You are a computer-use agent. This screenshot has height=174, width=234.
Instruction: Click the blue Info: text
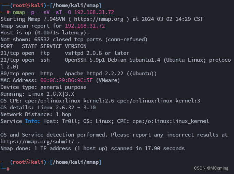32,121
